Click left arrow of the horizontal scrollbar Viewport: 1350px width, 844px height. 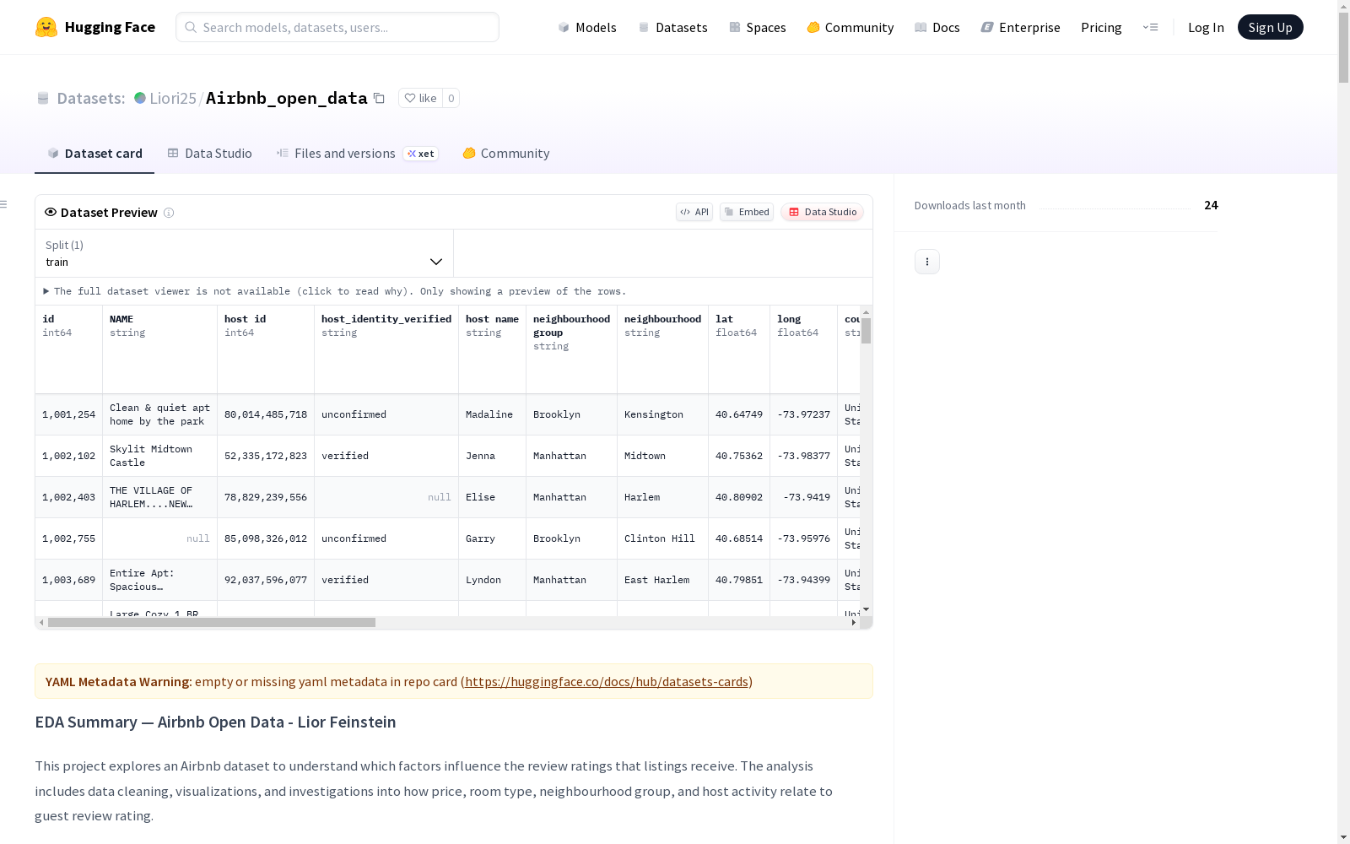point(41,623)
